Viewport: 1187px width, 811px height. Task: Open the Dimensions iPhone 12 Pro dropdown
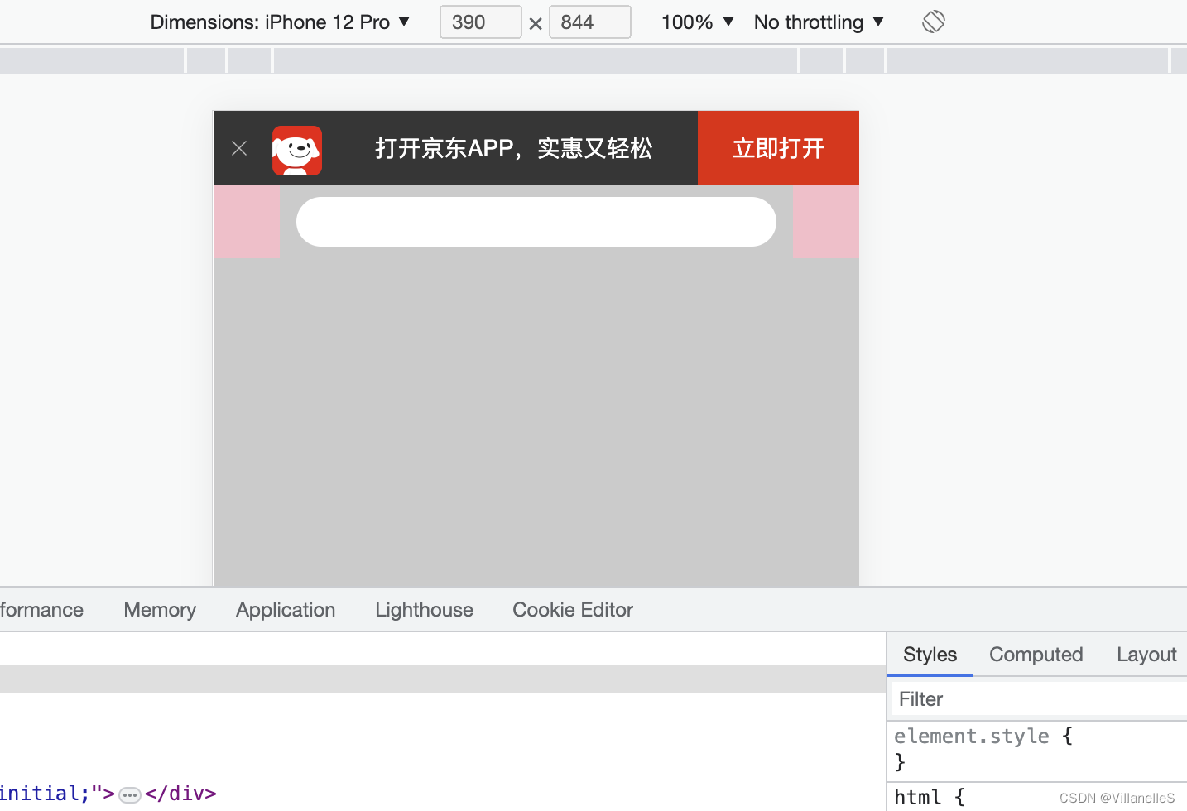pos(280,22)
